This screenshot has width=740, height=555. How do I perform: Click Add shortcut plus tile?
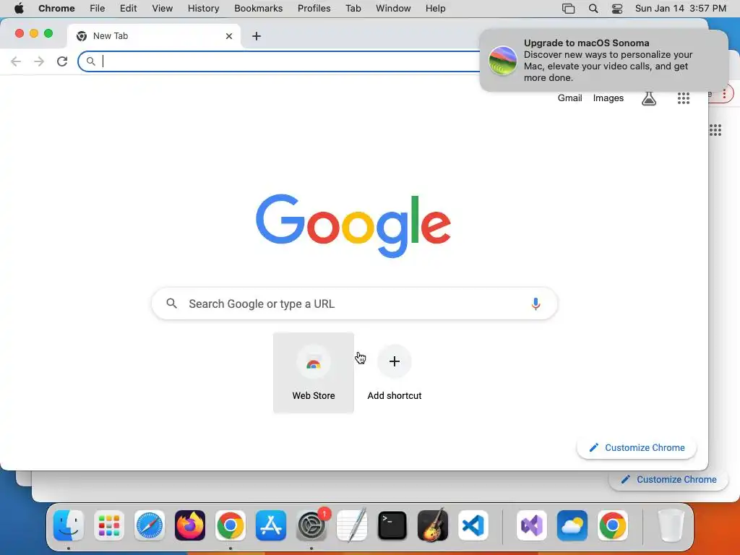(x=394, y=373)
